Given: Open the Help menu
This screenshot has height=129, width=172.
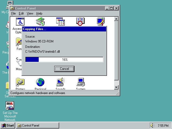Looking at the screenshot, I should pyautogui.click(x=39, y=13).
